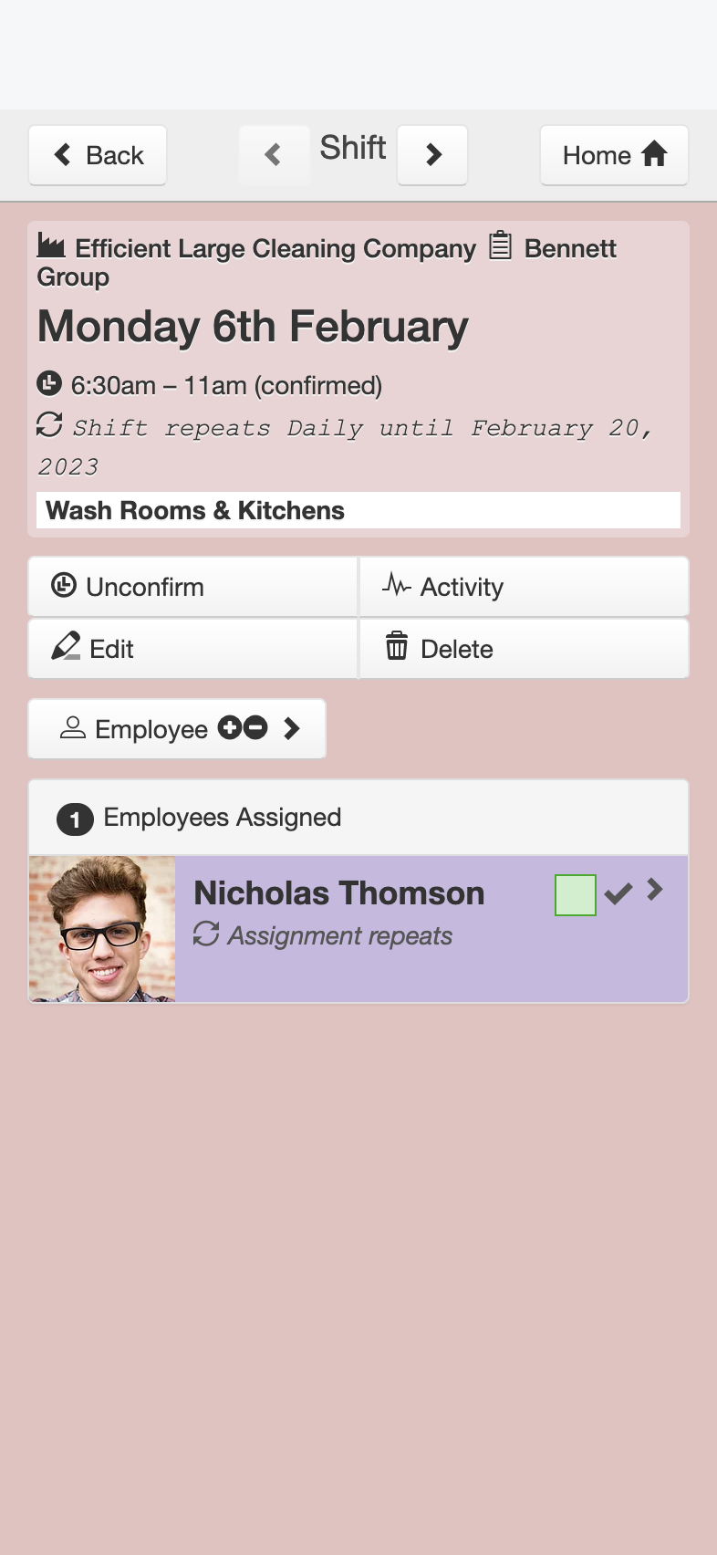Expand Nicholas Thomson assignment chevron

(655, 890)
